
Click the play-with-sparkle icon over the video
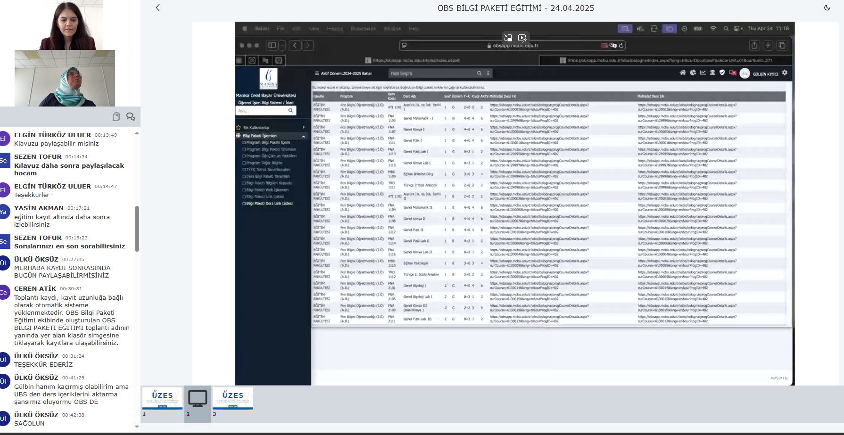pos(522,38)
